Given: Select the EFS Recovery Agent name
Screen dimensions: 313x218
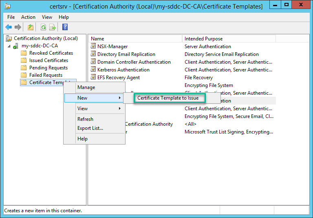Looking at the screenshot, I should point(119,78).
